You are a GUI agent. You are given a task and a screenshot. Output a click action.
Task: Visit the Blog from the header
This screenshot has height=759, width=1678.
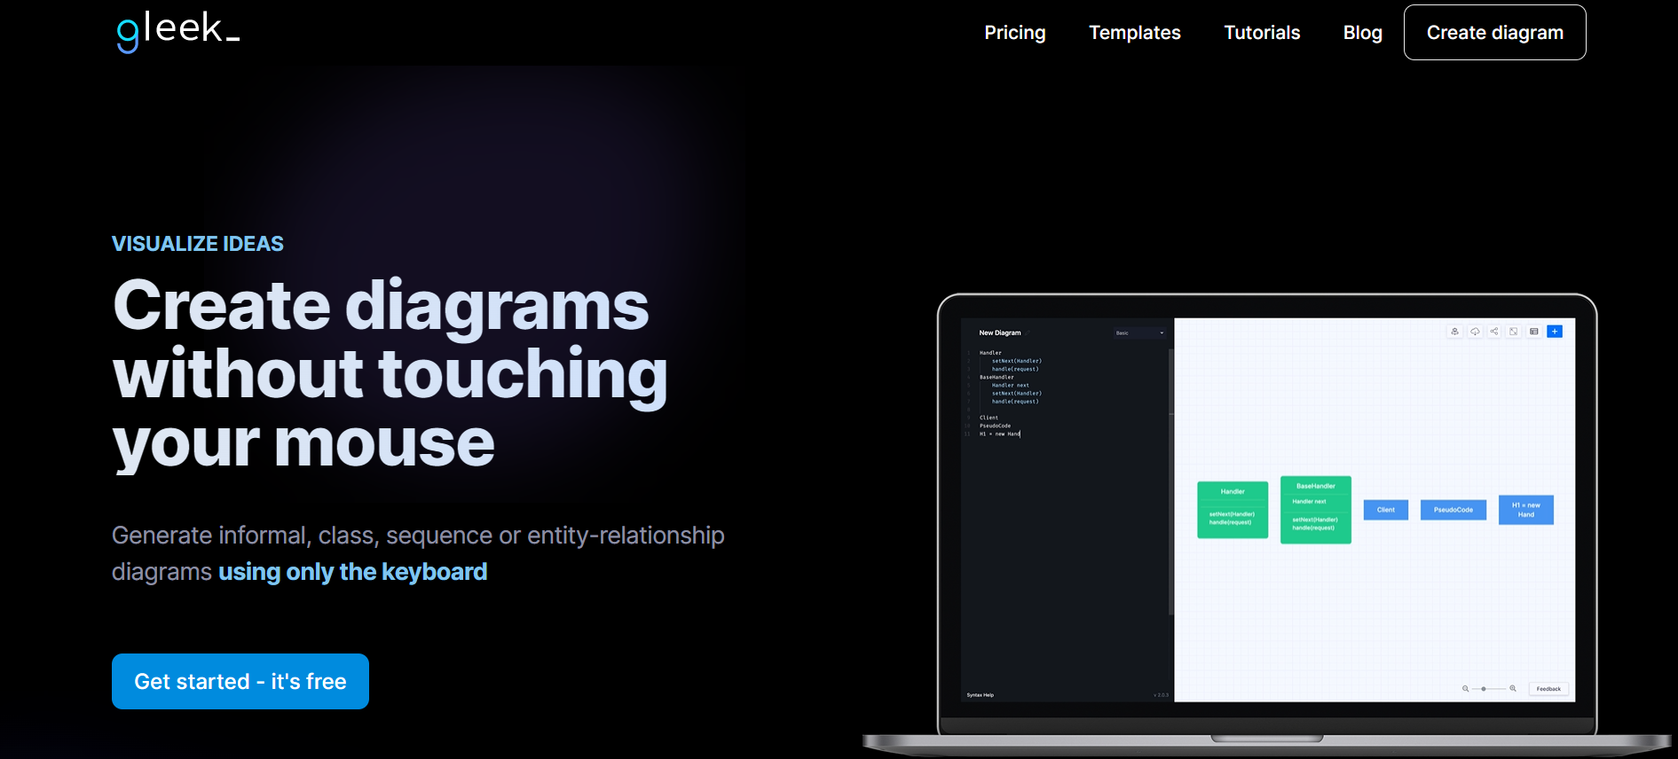1362,33
